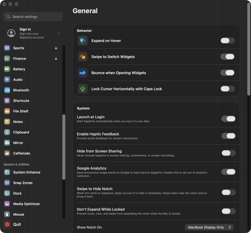Click the Dock icon in sidebar
Viewport: 251px width, 233px height.
coord(7,193)
